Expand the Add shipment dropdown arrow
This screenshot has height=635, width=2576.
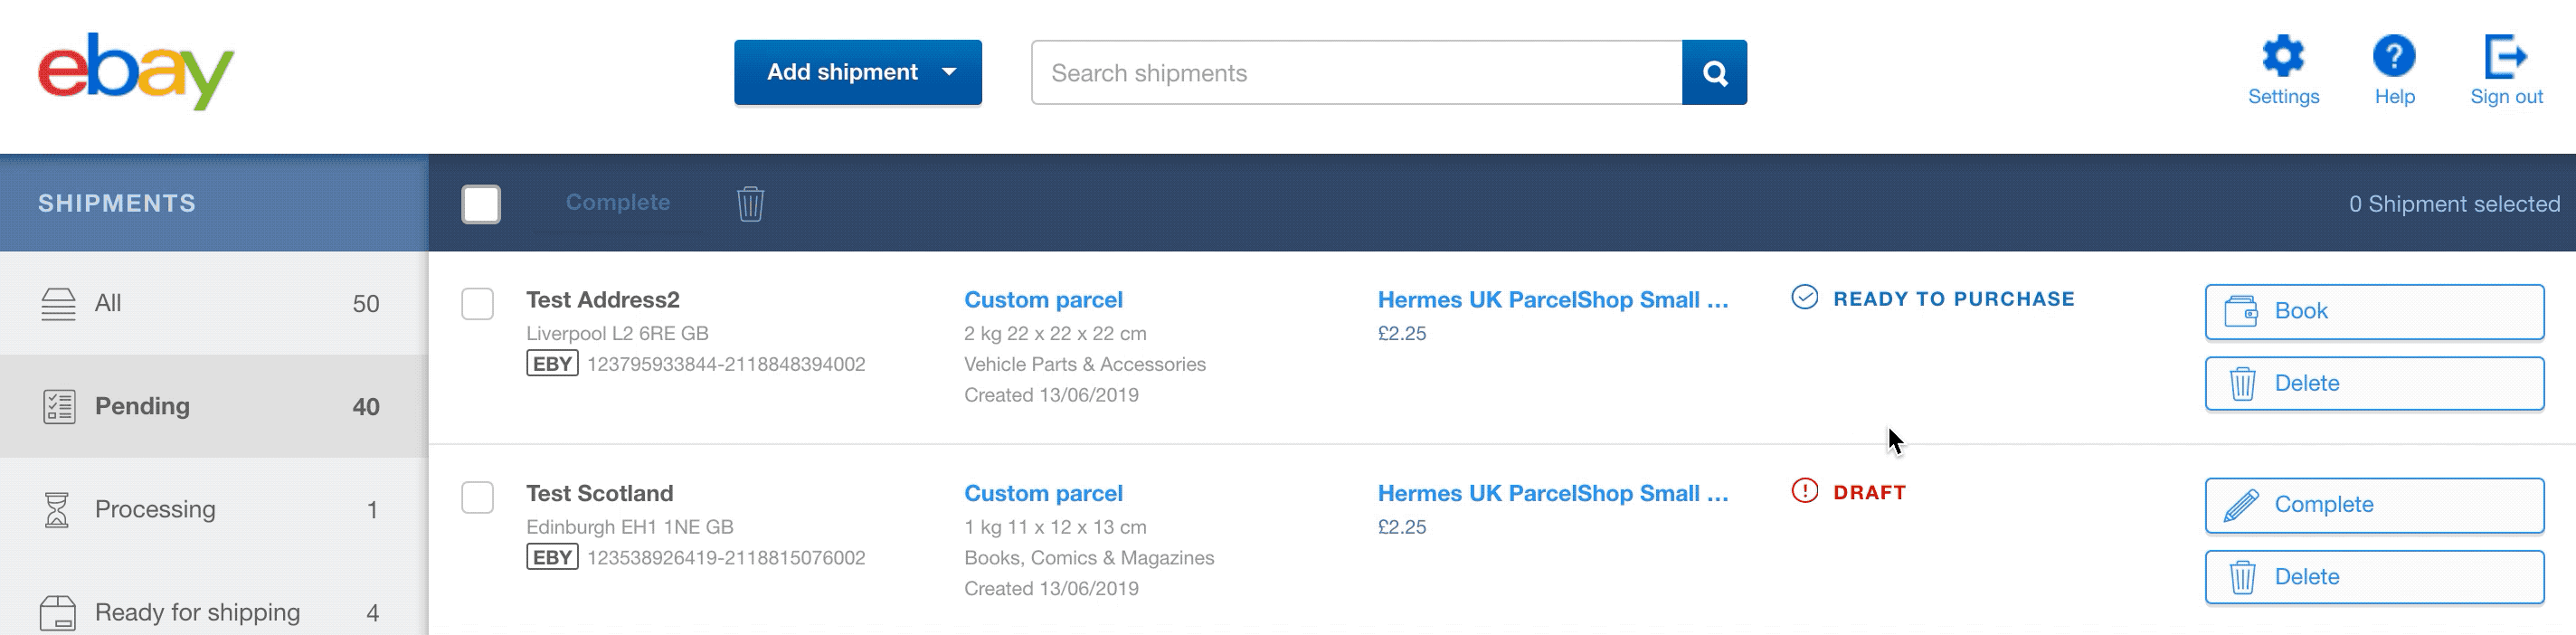point(949,72)
